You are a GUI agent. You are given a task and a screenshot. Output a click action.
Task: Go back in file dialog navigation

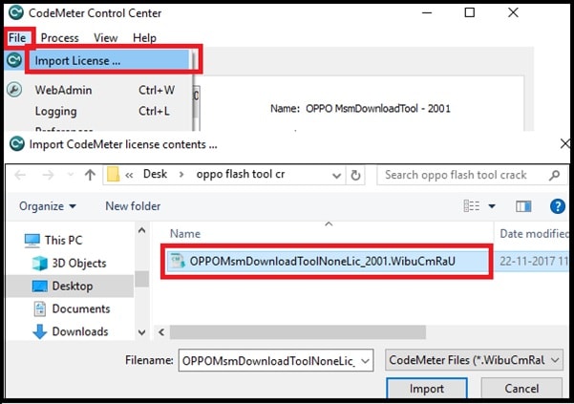pos(20,176)
